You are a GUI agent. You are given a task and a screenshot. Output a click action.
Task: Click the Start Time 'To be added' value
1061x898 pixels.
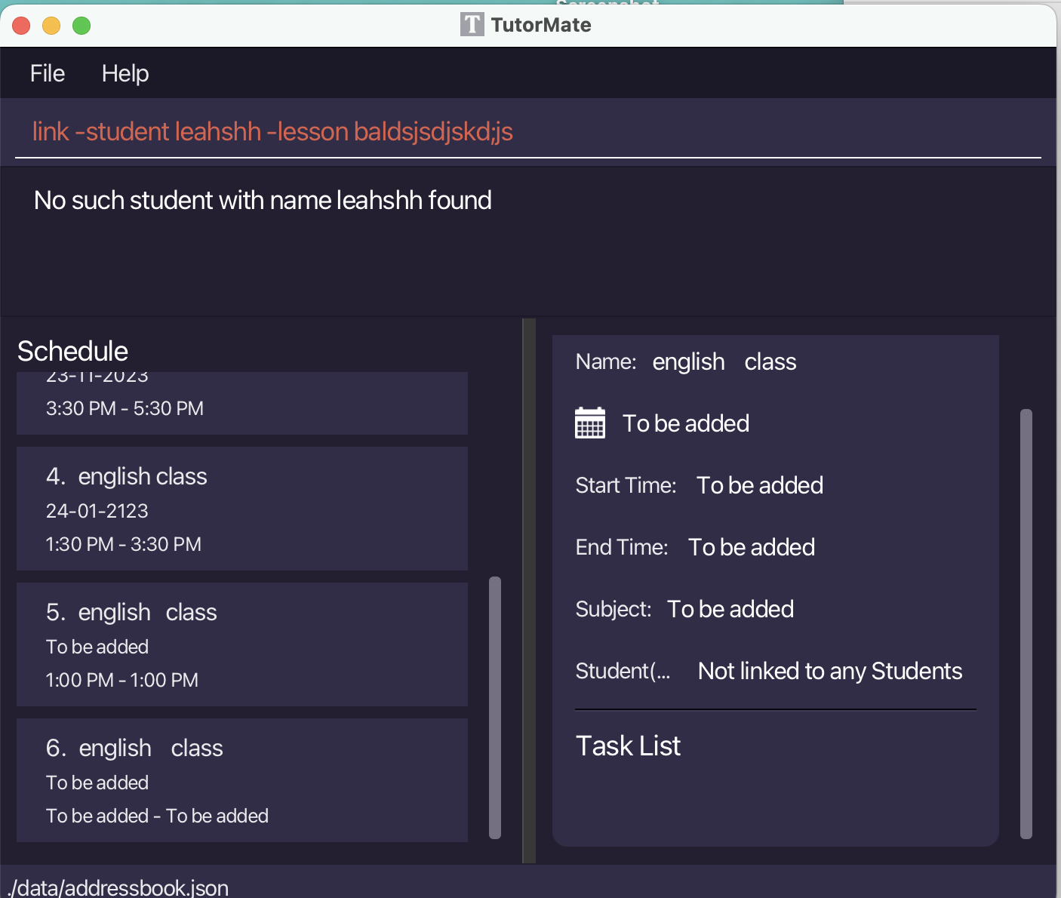[760, 485]
